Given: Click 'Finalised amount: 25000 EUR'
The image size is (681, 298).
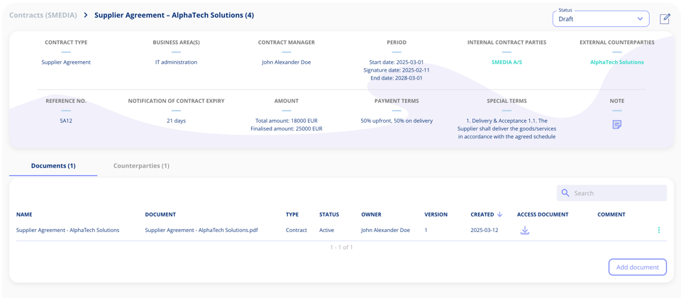Looking at the screenshot, I should (286, 128).
